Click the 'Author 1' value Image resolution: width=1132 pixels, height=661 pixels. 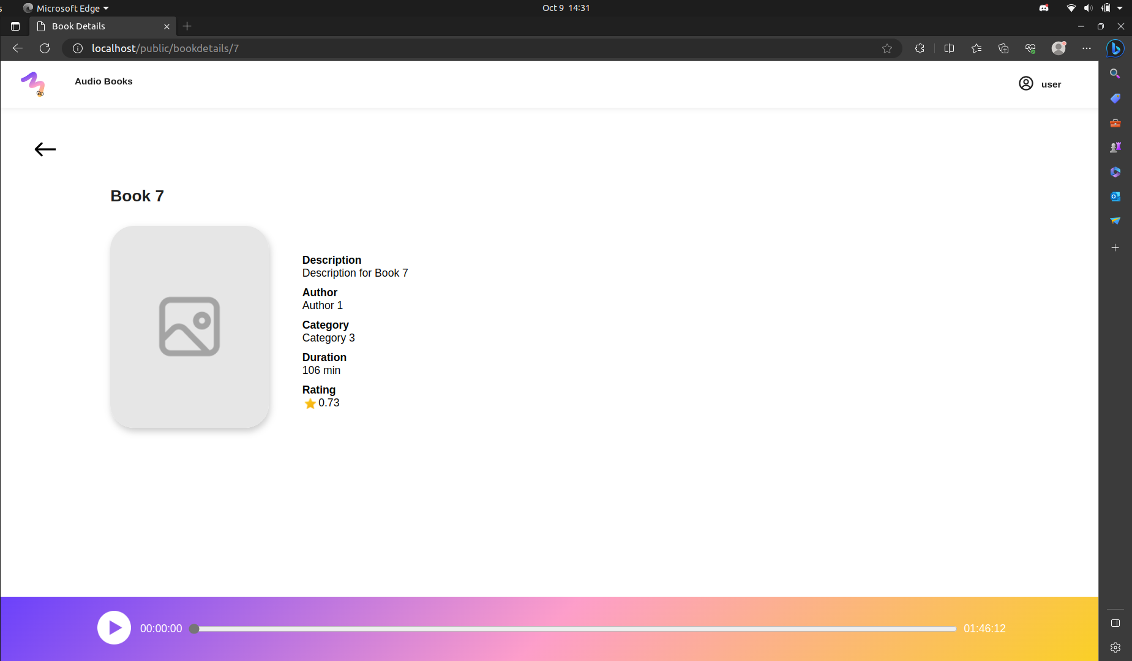(x=323, y=305)
